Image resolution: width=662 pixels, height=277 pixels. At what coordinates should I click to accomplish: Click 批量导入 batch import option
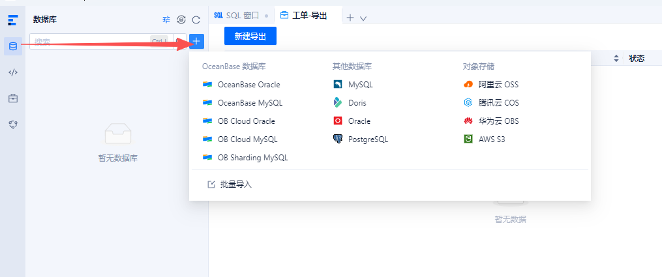click(x=235, y=184)
